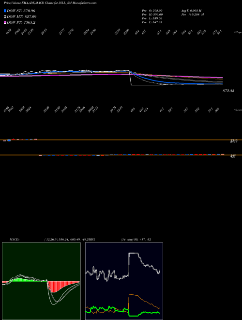Click the white DOW MT legend swatch
Viewport: 242px width, 320px height.
5,16
